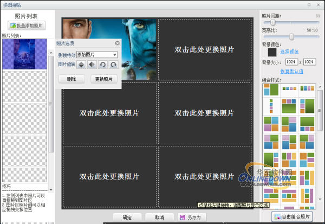Screen dimensions: 325x224
Task: Click the 恢复默认值 restore defaults link
Action: pyautogui.click(x=291, y=72)
